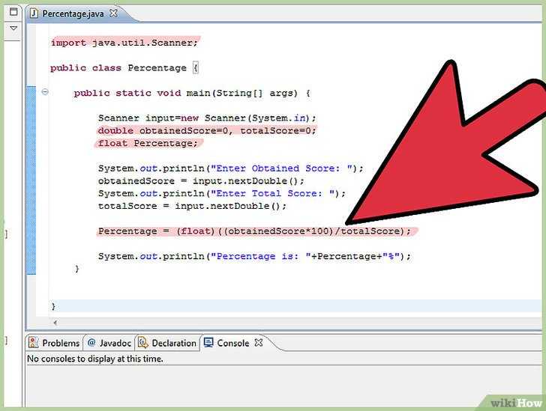The height and width of the screenshot is (411, 546).
Task: Click the Javadoc @ icon
Action: [91, 343]
